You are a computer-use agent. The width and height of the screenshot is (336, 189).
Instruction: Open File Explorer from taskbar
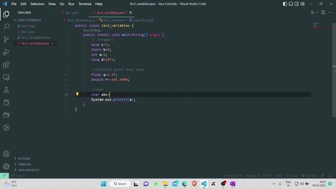(x=165, y=184)
